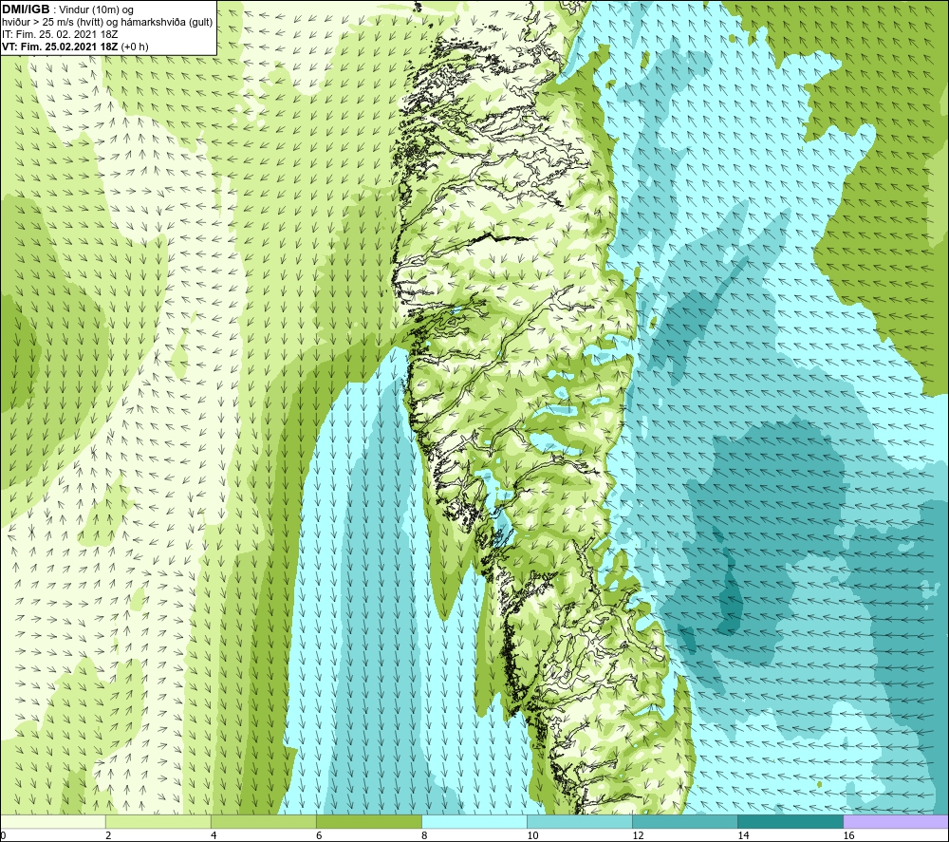This screenshot has height=842, width=949.
Task: Click the '(+0 h)' forecast offset text
Action: pos(135,47)
